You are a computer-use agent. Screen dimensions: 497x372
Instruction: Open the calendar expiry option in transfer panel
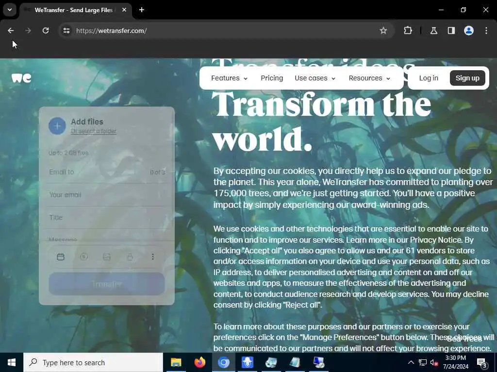coord(61,257)
